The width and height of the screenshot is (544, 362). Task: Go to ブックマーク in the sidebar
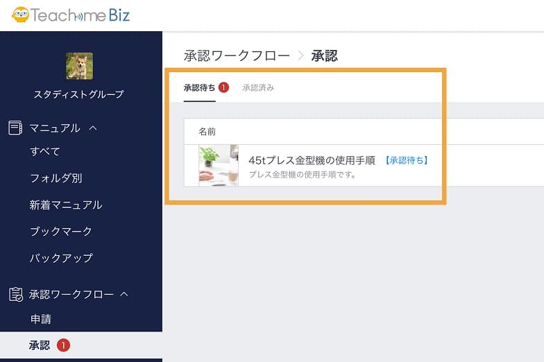61,232
